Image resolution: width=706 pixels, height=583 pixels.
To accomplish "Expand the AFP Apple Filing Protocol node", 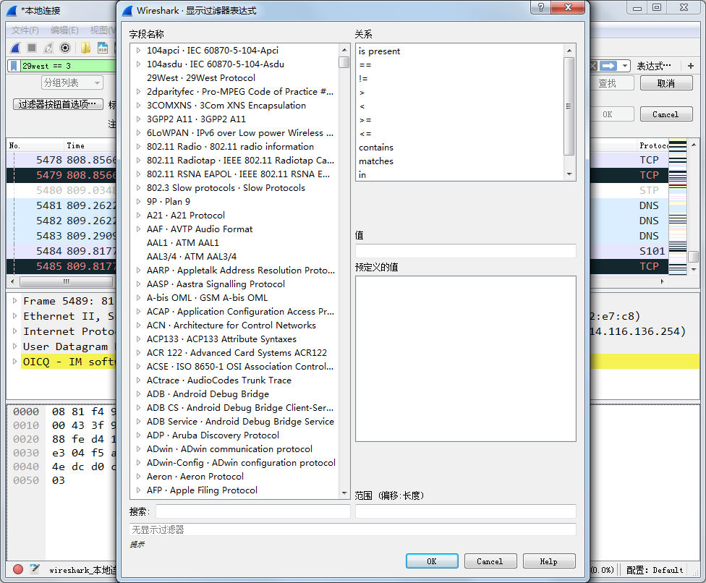I will tap(138, 490).
